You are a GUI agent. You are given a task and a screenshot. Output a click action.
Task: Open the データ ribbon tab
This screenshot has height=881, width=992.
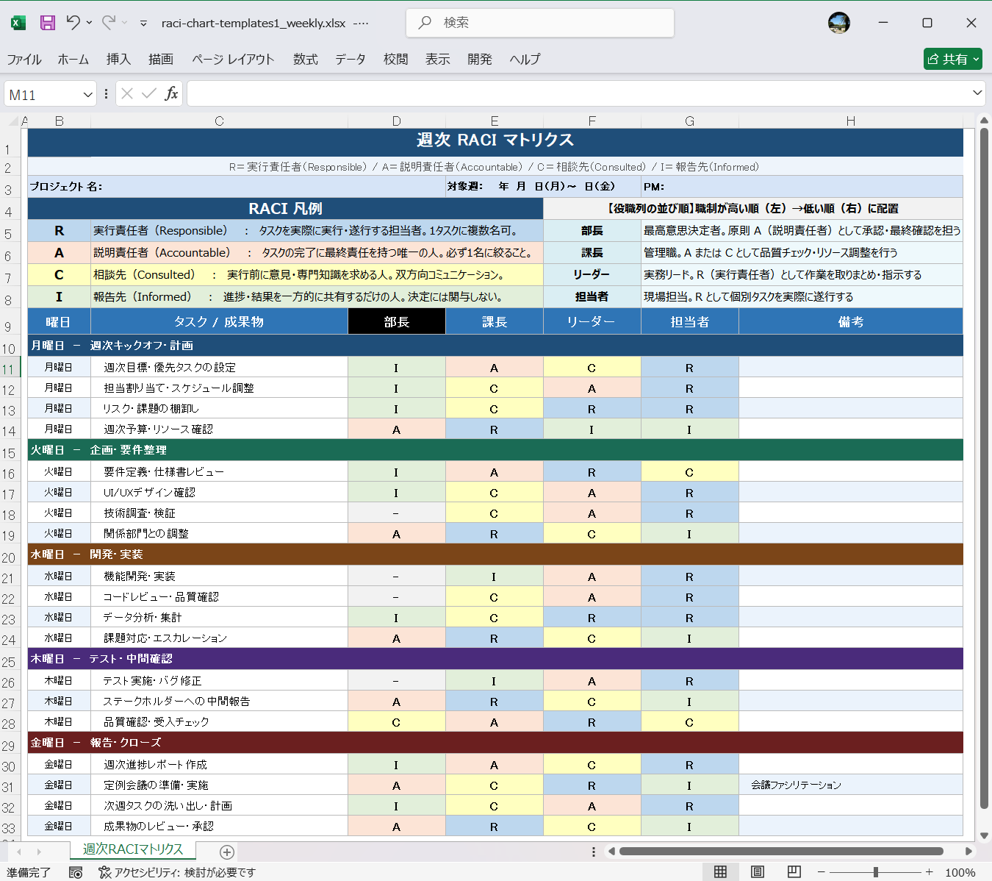351,60
